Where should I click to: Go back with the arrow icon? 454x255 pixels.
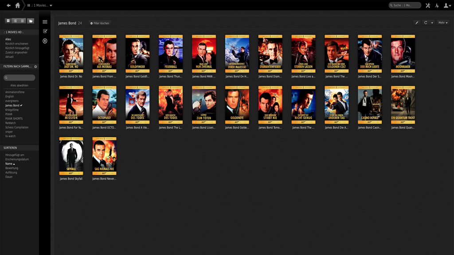[x=9, y=5]
